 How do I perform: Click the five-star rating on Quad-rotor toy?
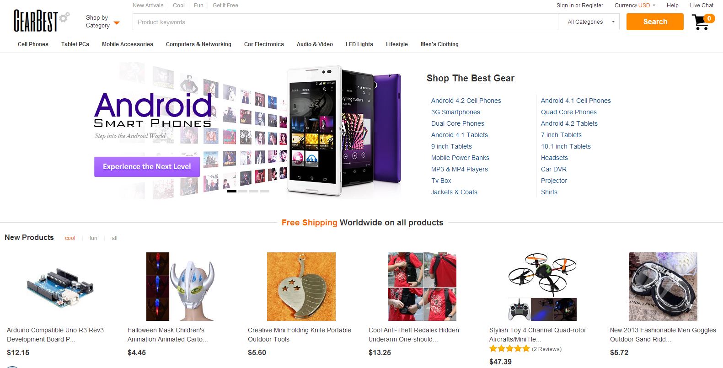509,349
